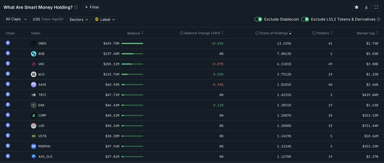Click ONDO balance value $443.70M
The width and height of the screenshot is (384, 163).
(111, 43)
